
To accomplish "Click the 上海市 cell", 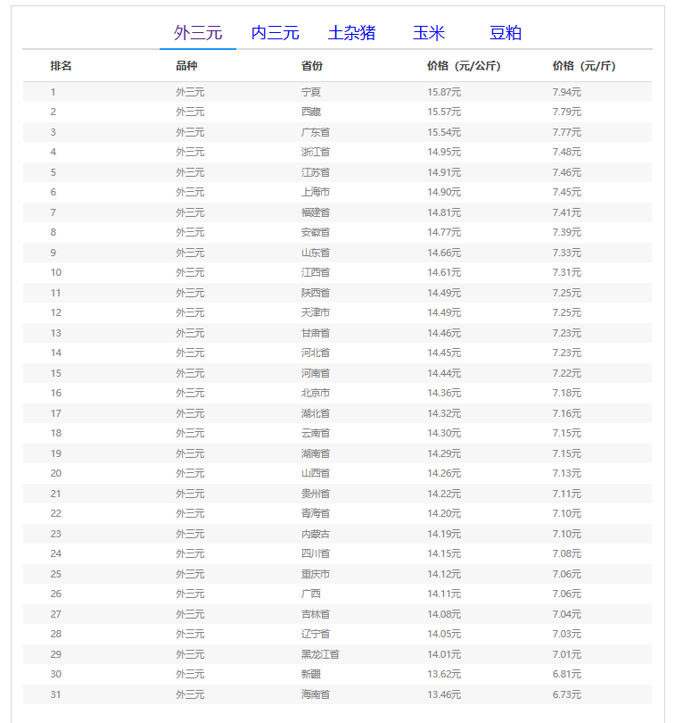I will click(316, 192).
